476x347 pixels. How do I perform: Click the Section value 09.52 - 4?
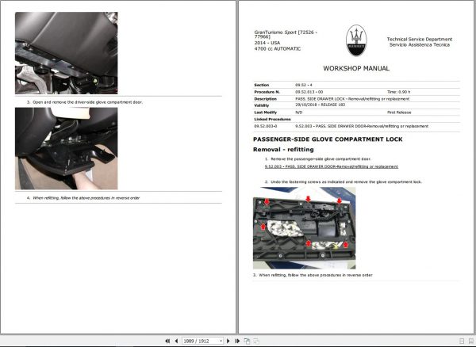(304, 85)
